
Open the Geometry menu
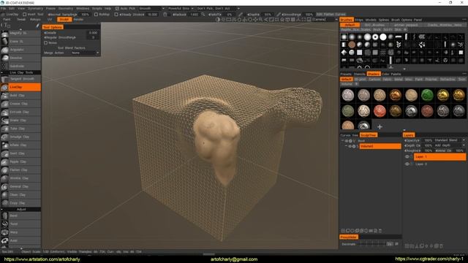[66, 9]
